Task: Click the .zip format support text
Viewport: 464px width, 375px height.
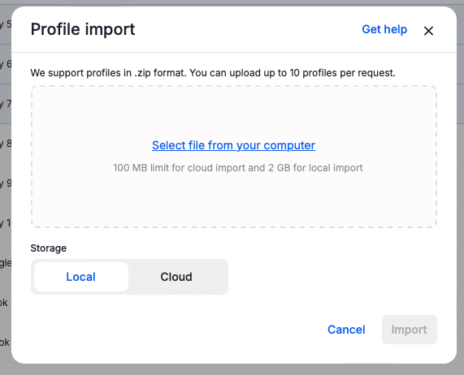Action: point(213,73)
